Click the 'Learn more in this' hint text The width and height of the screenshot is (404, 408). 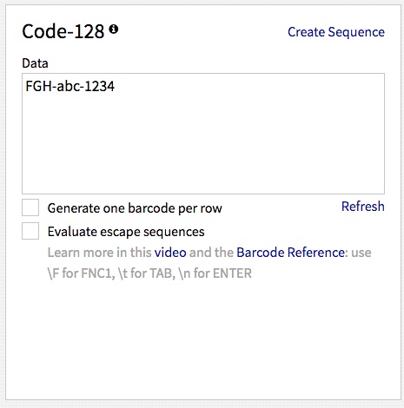pyautogui.click(x=100, y=253)
